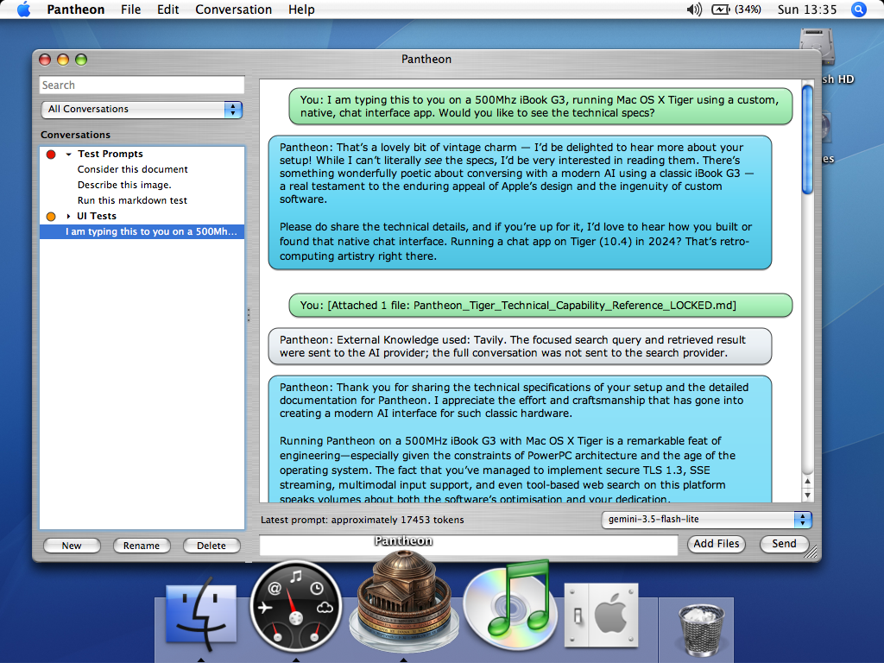Click the orange dot beside UI Tests
The height and width of the screenshot is (663, 884).
click(51, 216)
